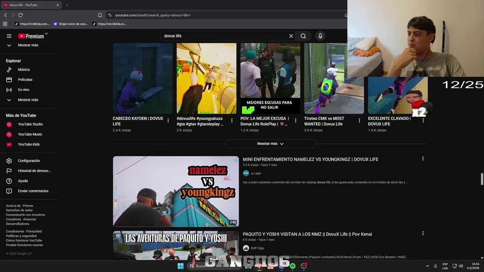Open the Windows Start menu
Image resolution: width=484 pixels, height=272 pixels.
pos(181,266)
